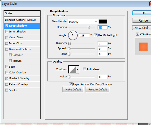Click the Noise slider handle
Screen dimensions: 151x125
69,77
